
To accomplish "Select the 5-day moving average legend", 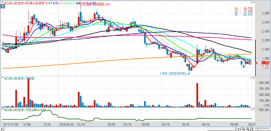I will pyautogui.click(x=36, y=3).
